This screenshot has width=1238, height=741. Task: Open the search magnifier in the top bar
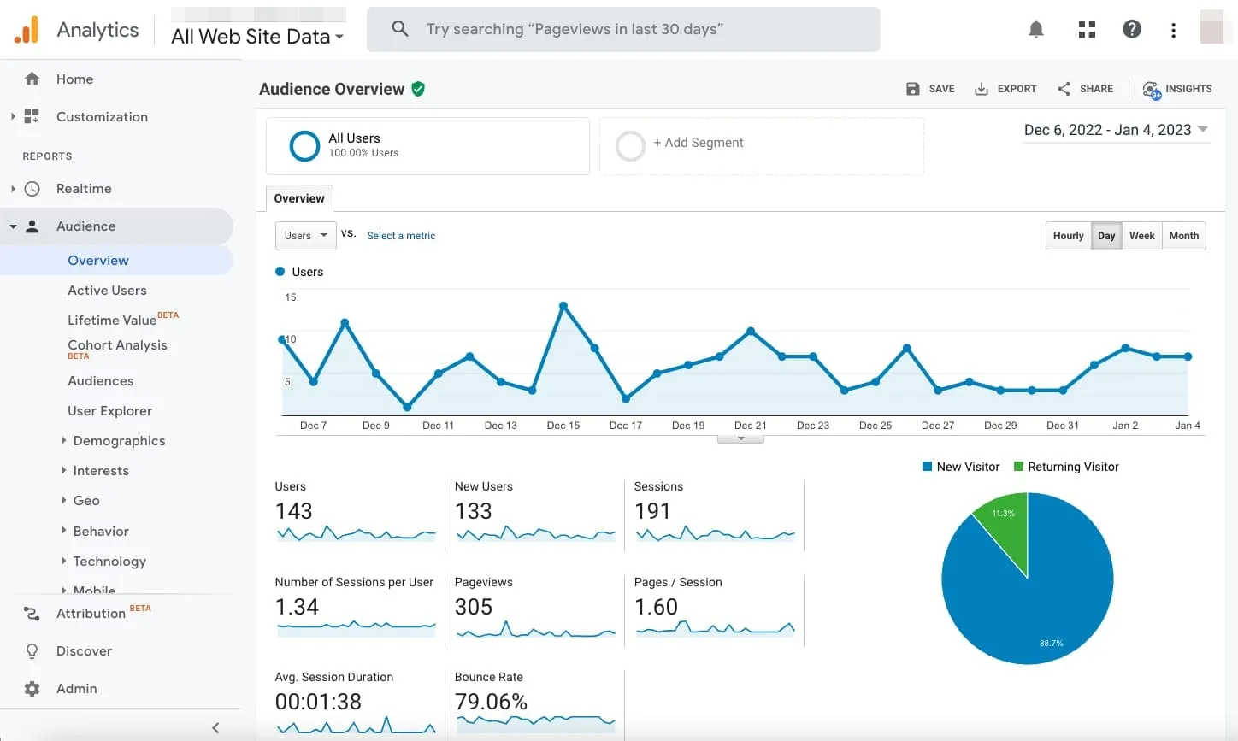[x=399, y=28]
